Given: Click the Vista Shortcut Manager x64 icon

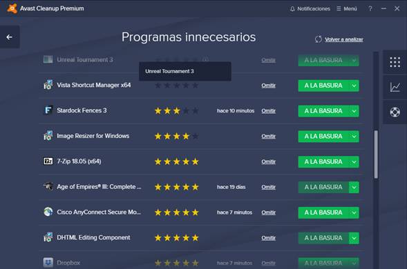Looking at the screenshot, I should (x=48, y=85).
